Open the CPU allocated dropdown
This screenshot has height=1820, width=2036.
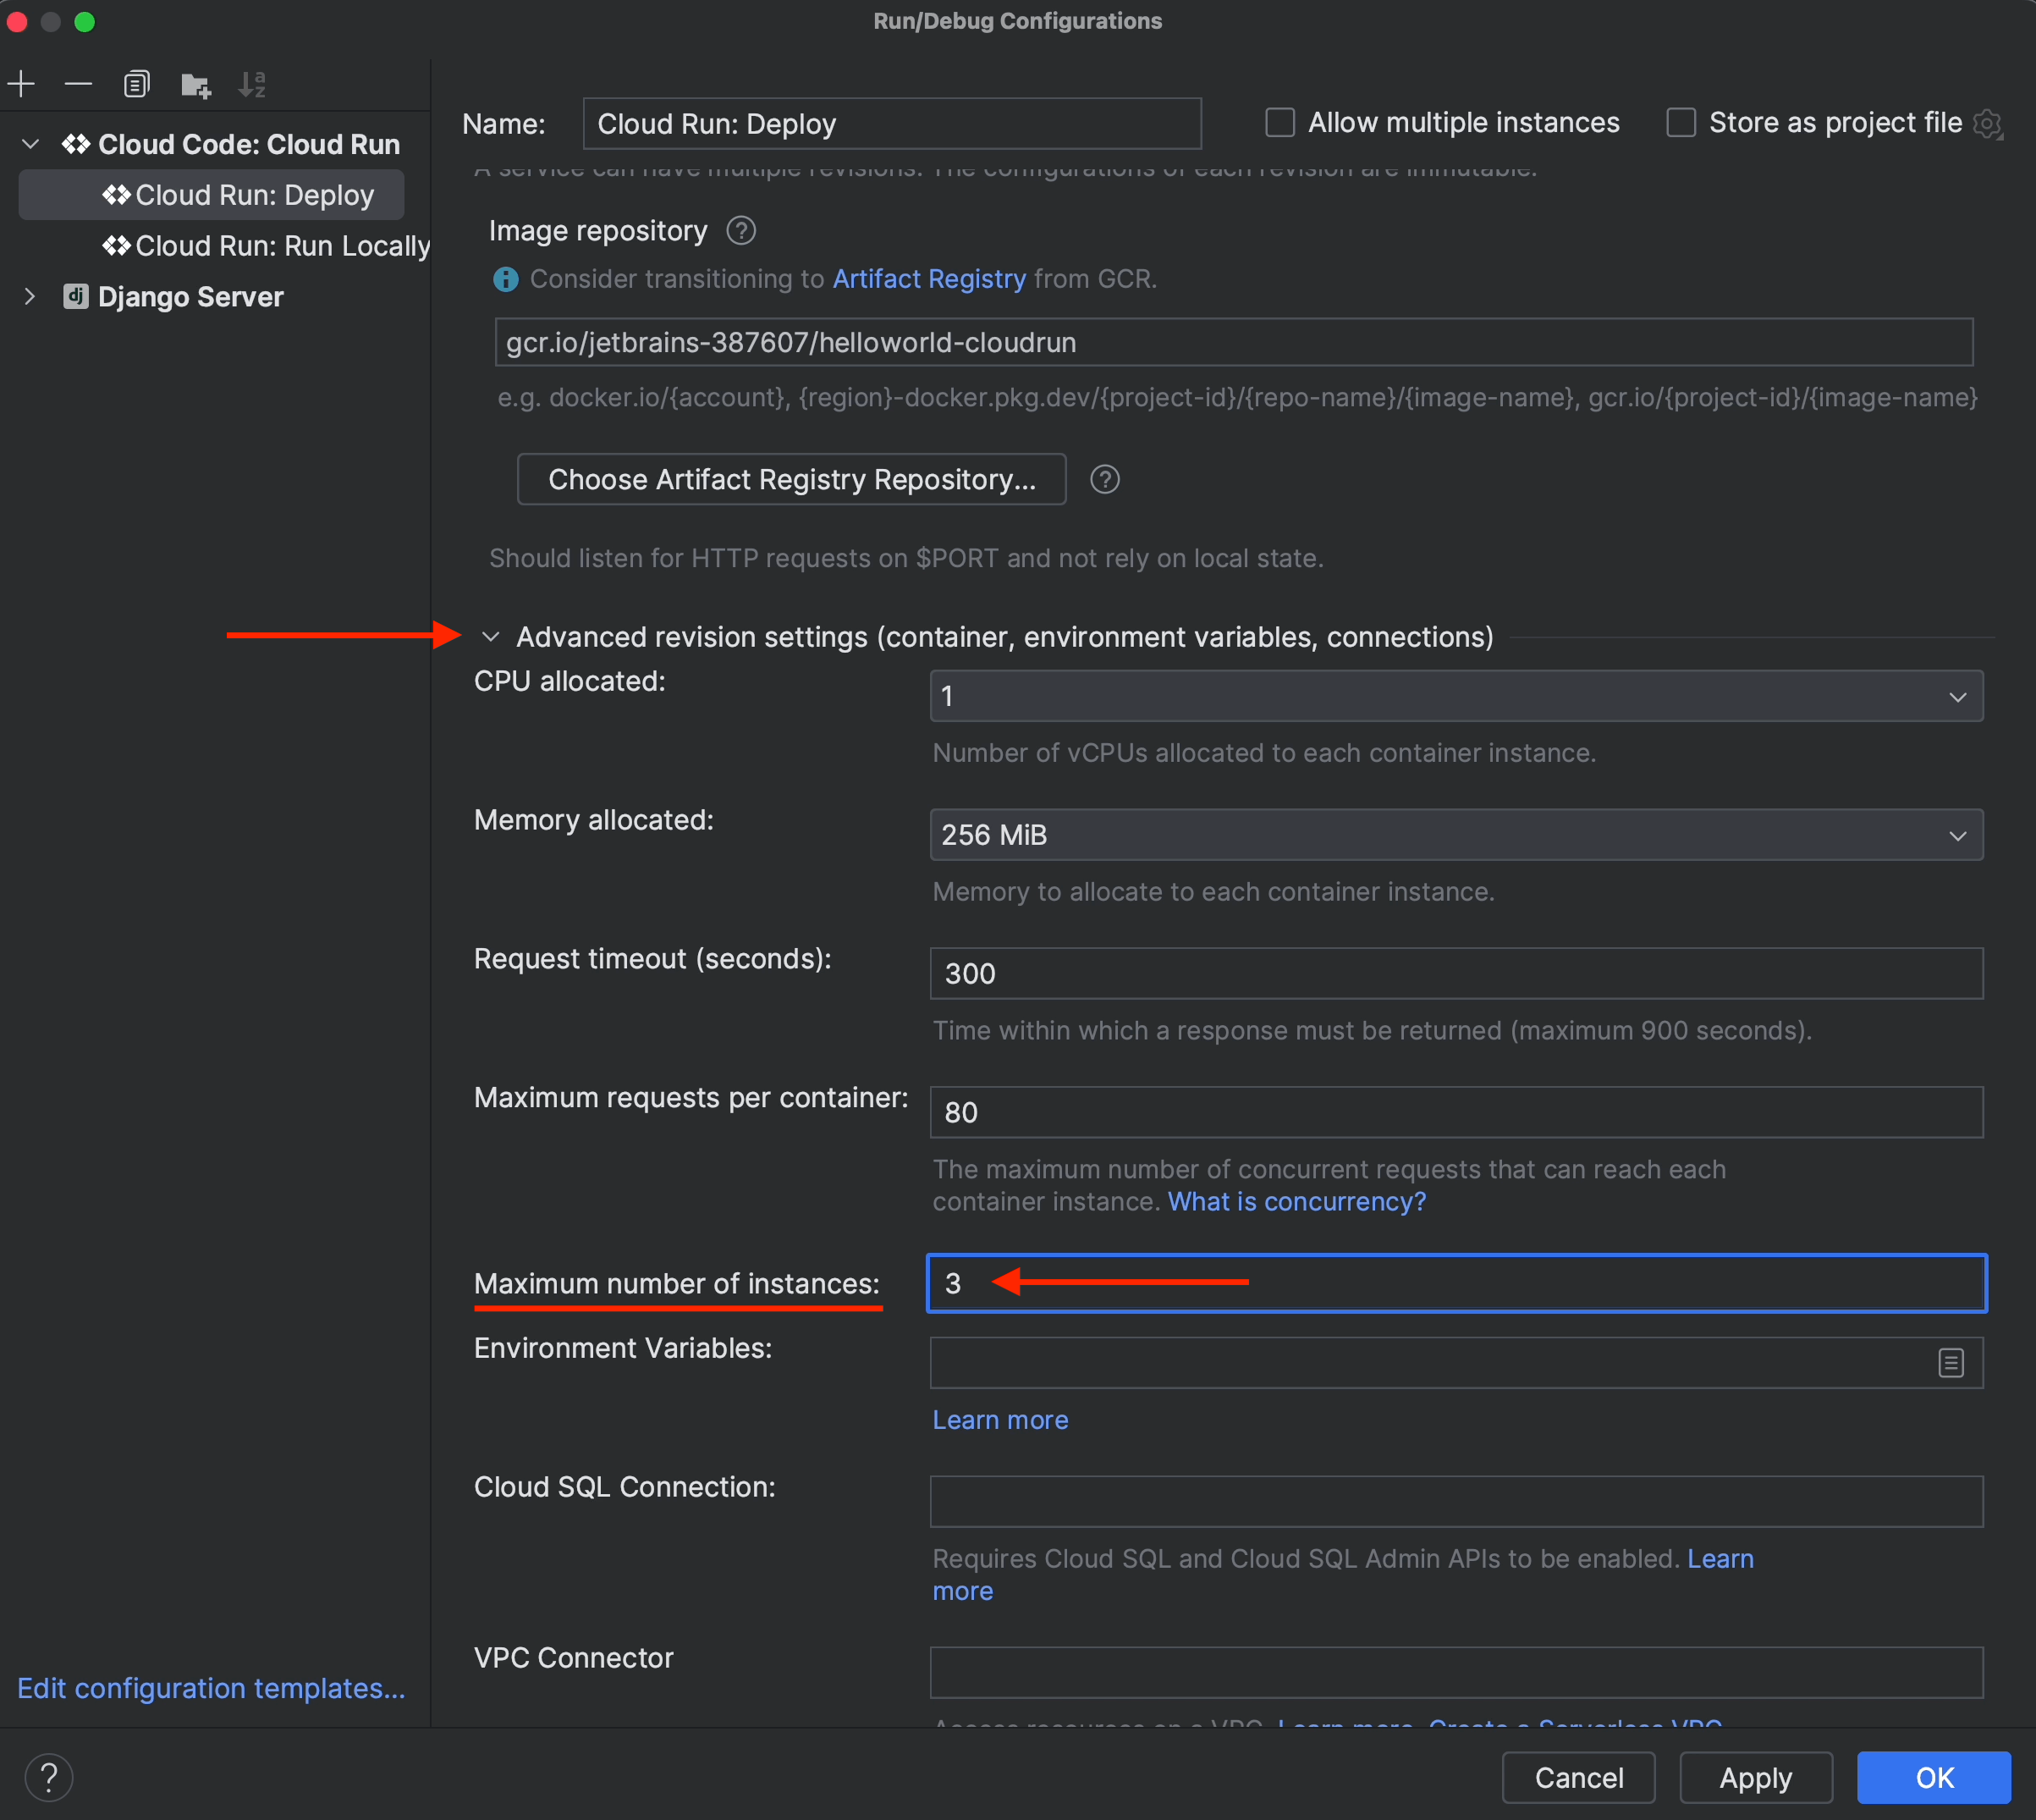pos(1455,696)
